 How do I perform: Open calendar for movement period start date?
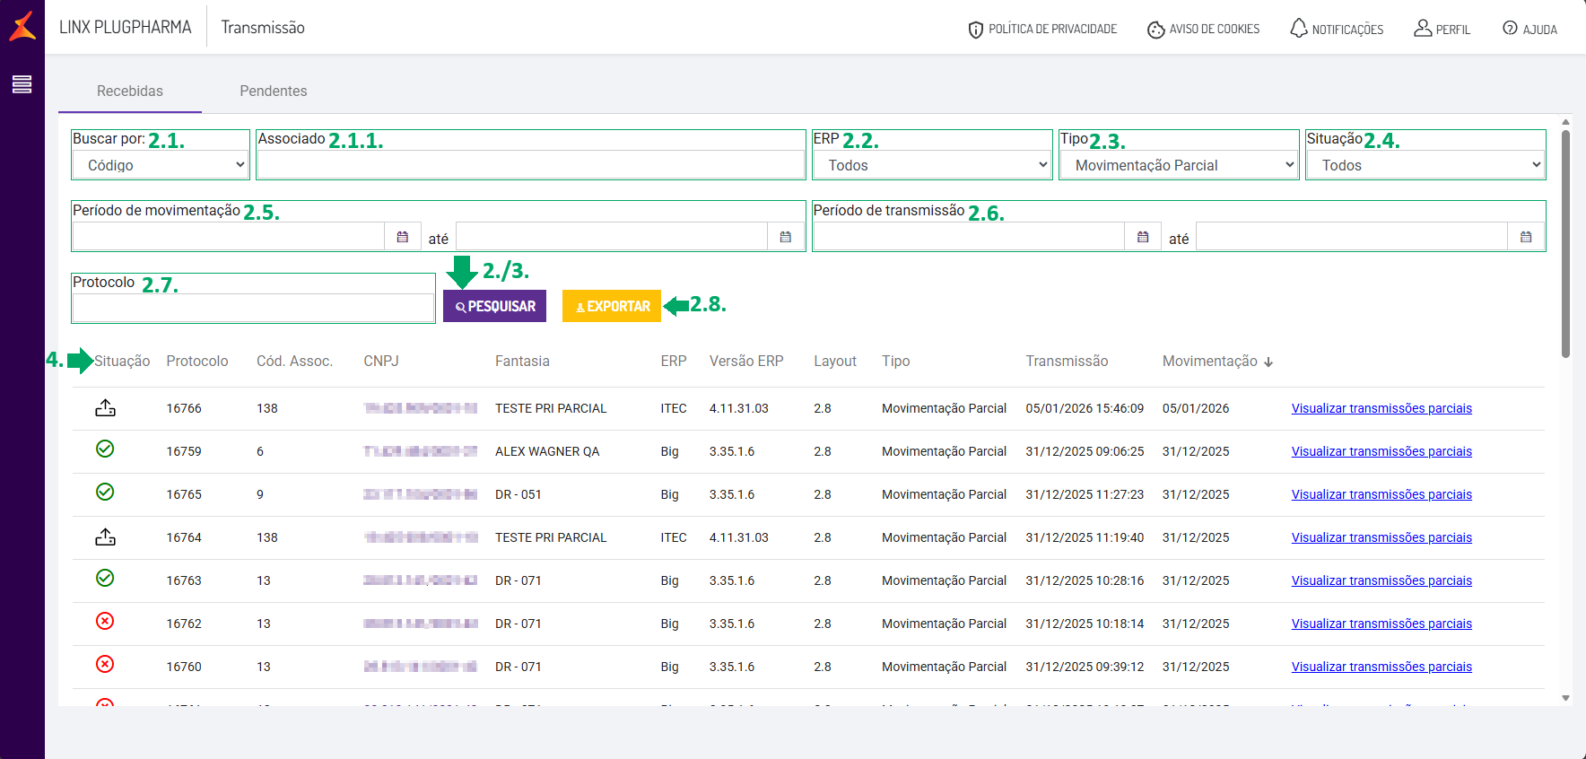pos(402,237)
